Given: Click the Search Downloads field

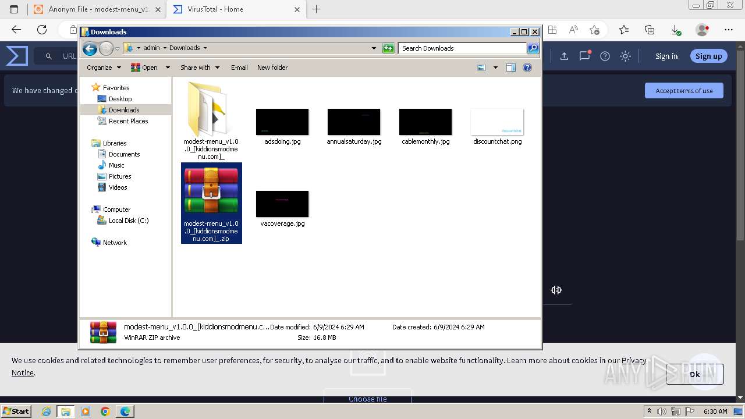Looking at the screenshot, I should (x=463, y=48).
